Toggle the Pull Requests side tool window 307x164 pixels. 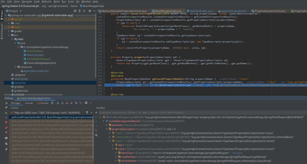pyautogui.click(x=2, y=31)
